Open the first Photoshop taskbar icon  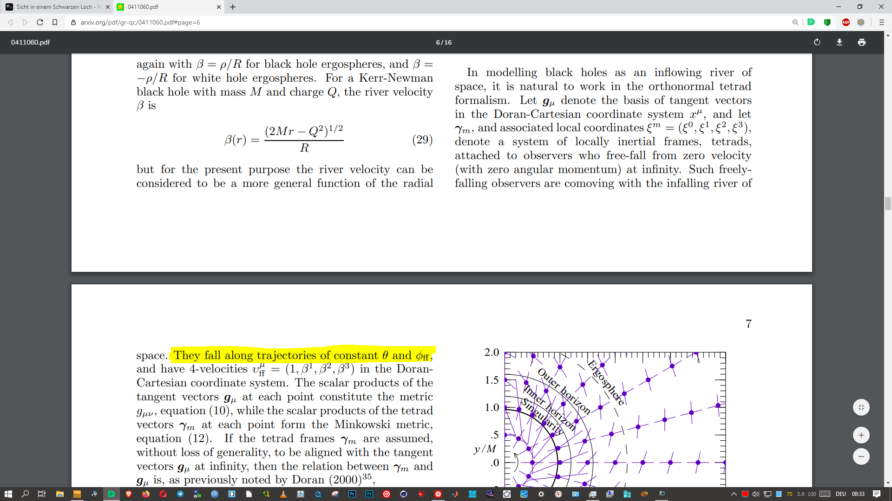coord(352,494)
